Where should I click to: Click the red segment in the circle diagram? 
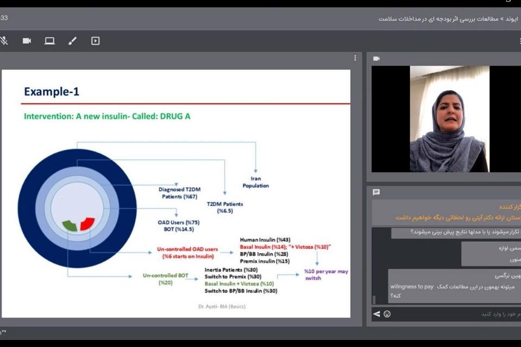click(x=87, y=223)
